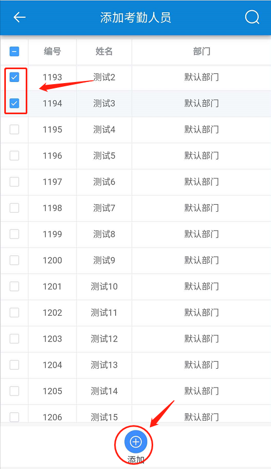
Task: Click the 部门 column header
Action: point(201,51)
